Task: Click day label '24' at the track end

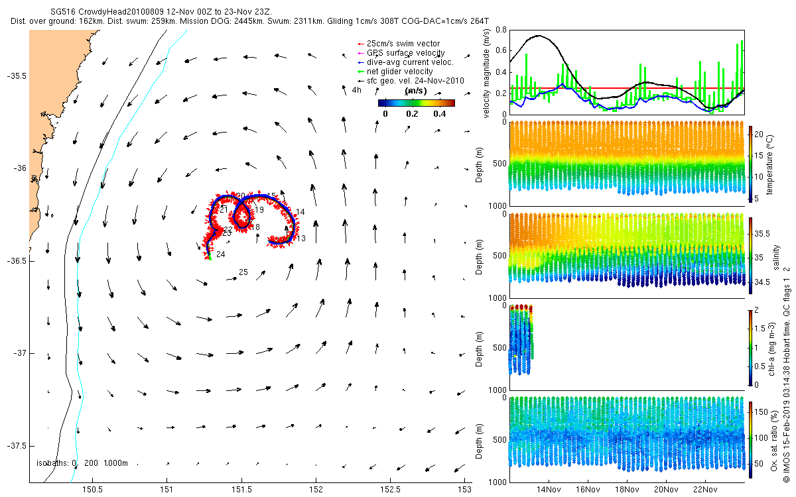Action: coord(220,254)
